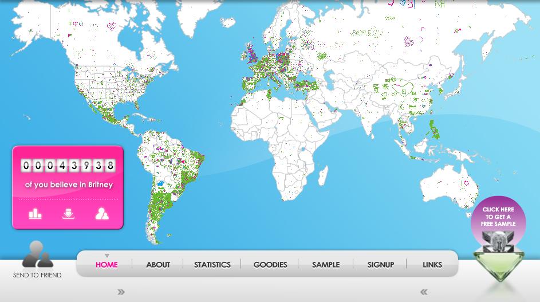Click the SEND TO FRIEND label
This screenshot has height=302, width=540.
pyautogui.click(x=37, y=275)
